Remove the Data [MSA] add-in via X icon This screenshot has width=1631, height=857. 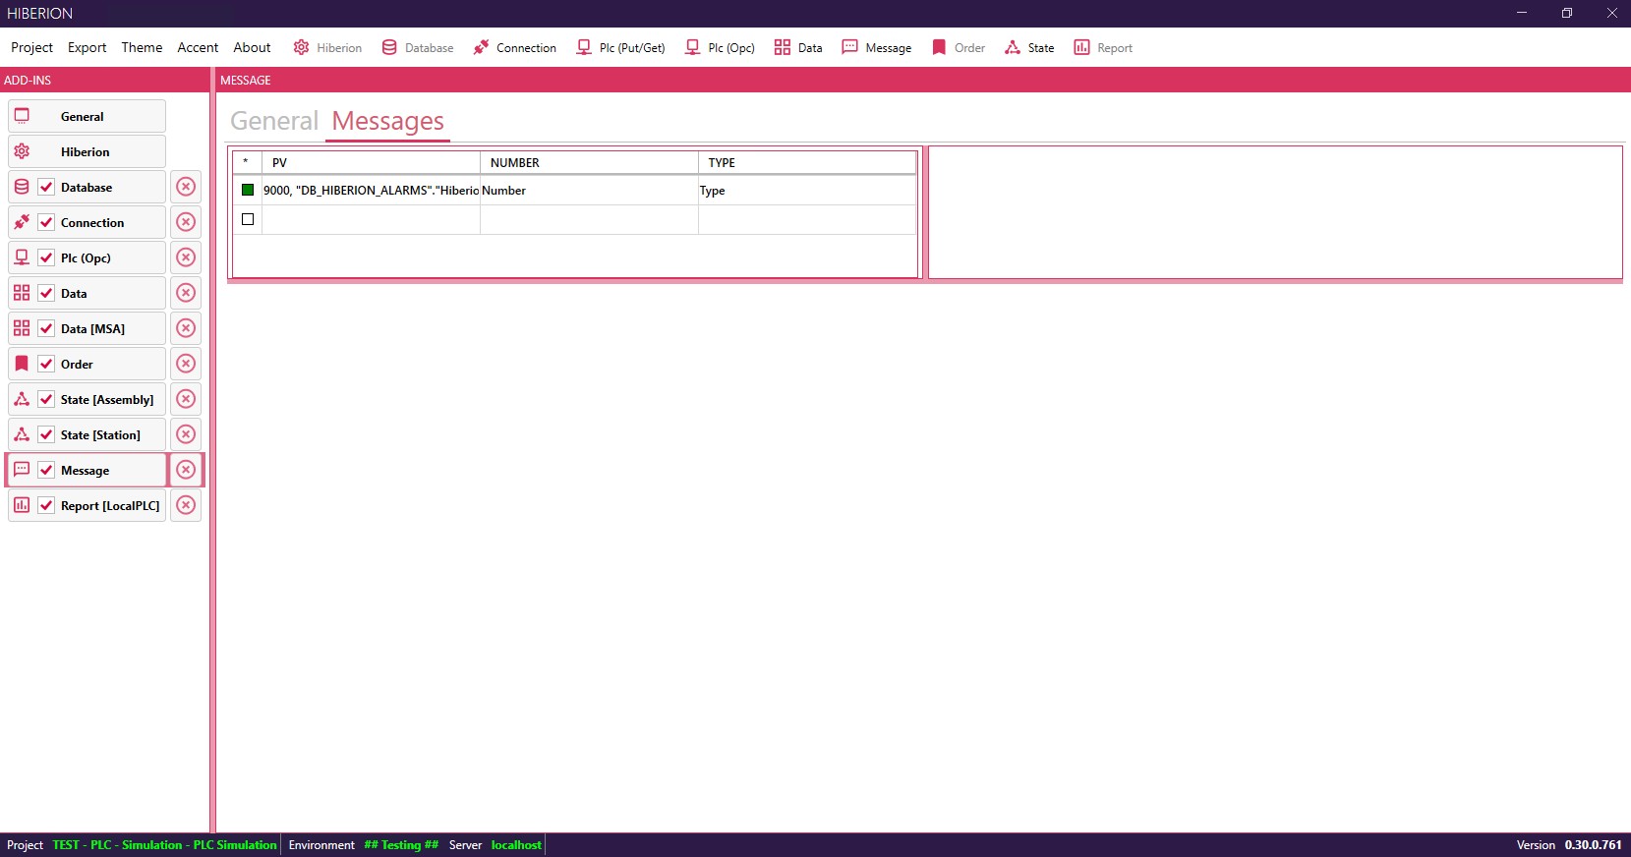click(186, 328)
